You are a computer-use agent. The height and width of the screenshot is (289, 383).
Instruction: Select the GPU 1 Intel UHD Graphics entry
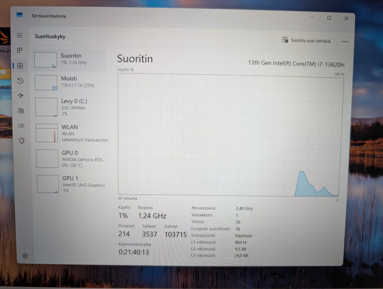click(72, 184)
